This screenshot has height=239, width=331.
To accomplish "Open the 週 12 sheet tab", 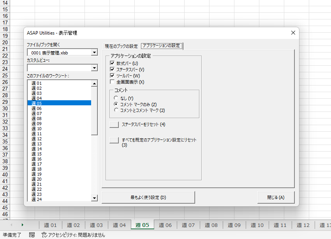I will [303, 225].
